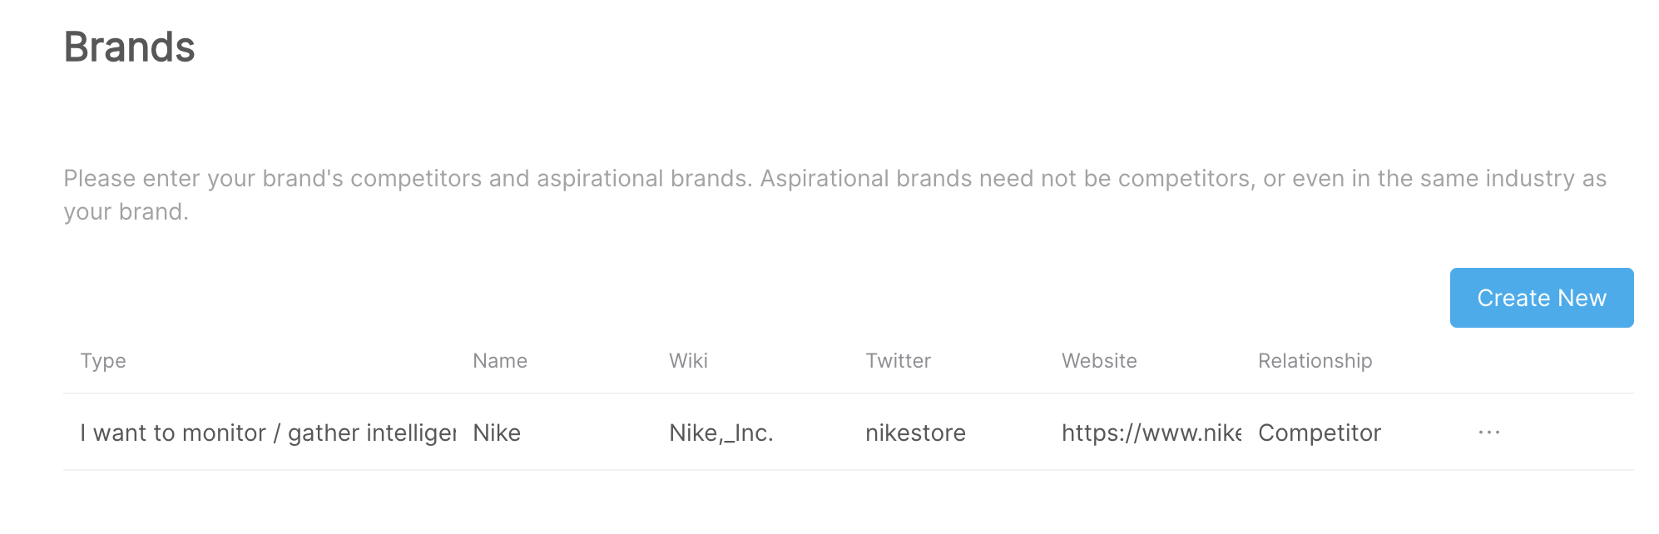1659x534 pixels.
Task: Sort brands by the Name column header
Action: [x=499, y=360]
